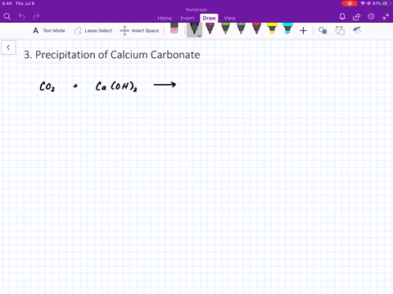Open the Insert tab
The height and width of the screenshot is (294, 393).
(187, 18)
